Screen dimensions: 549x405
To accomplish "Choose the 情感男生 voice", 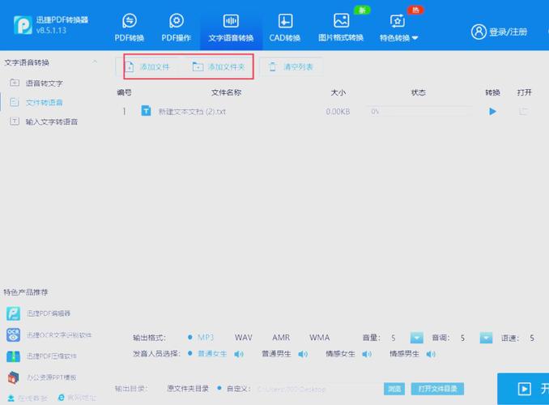I will tap(404, 354).
